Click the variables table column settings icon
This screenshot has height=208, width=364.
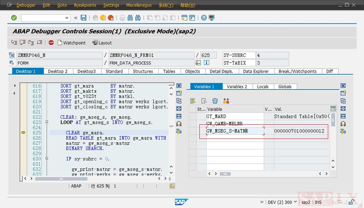tap(333, 109)
